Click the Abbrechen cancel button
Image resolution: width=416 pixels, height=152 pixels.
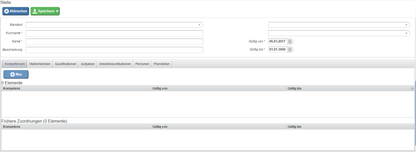click(16, 11)
